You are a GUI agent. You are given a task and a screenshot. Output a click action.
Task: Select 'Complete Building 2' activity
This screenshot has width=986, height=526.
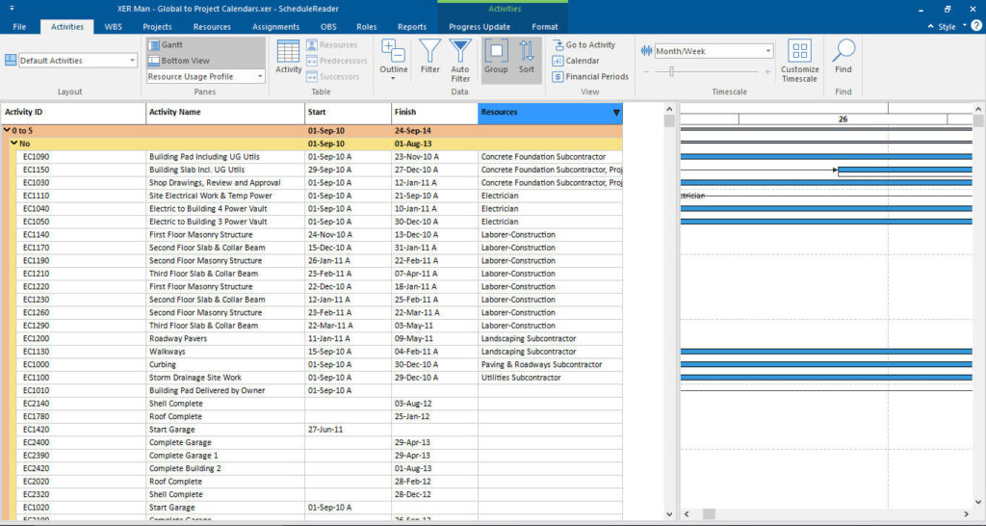point(185,469)
